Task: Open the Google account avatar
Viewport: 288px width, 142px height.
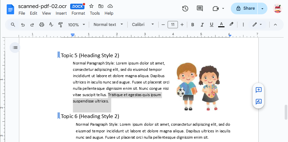Action: pyautogui.click(x=278, y=8)
